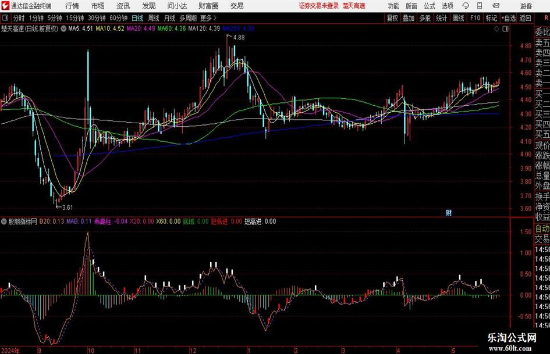Open the F10 company info button
Screen dimensions: 550x354
pos(475,18)
